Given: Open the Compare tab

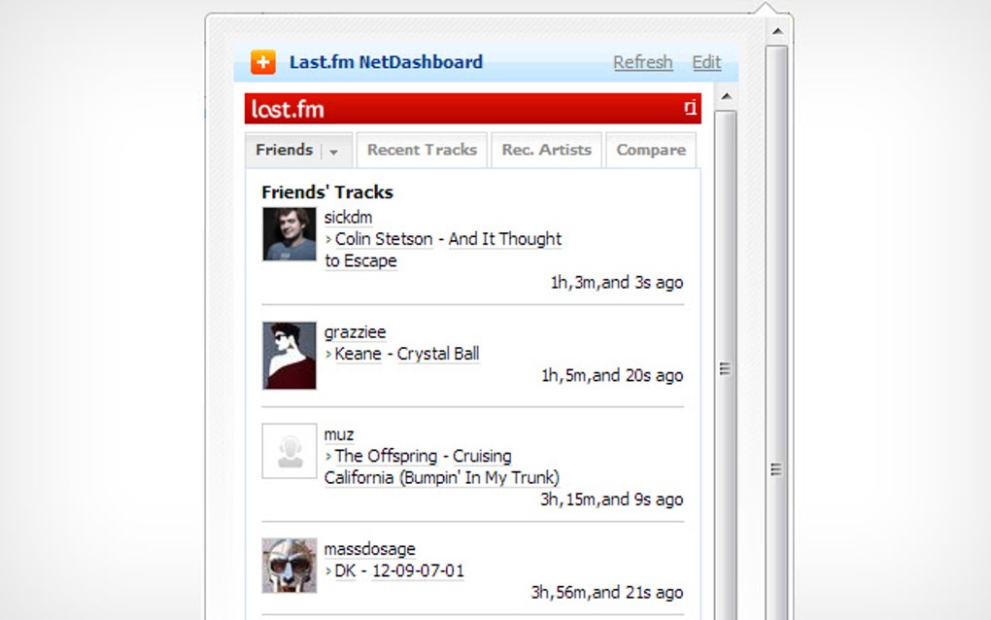Looking at the screenshot, I should [x=651, y=150].
